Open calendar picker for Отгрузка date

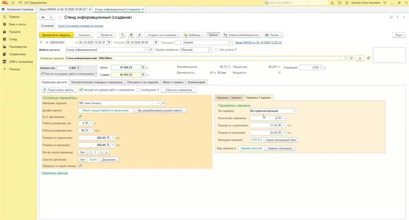tap(156, 43)
